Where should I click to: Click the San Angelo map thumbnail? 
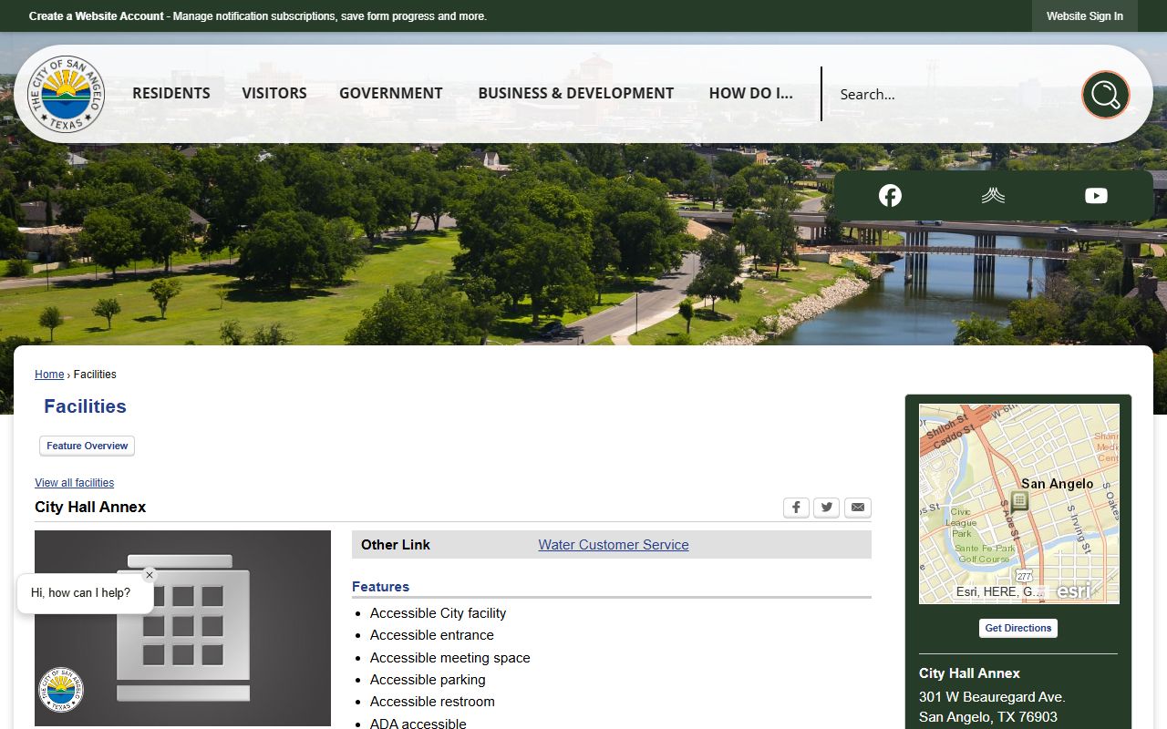click(x=1019, y=504)
